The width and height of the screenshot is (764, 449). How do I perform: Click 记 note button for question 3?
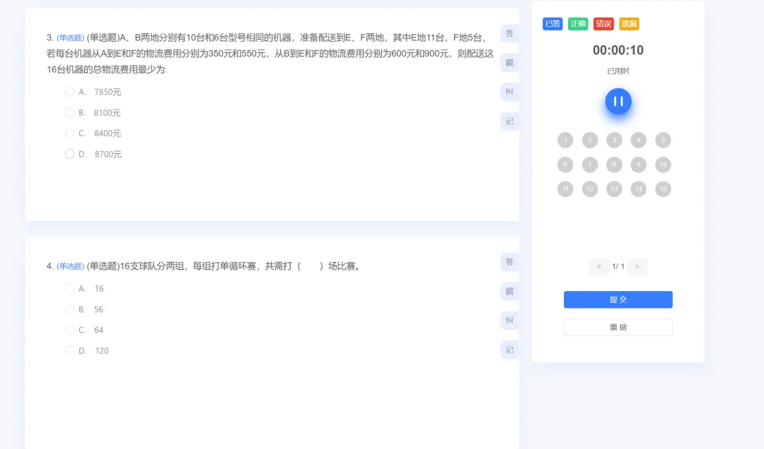click(x=509, y=121)
